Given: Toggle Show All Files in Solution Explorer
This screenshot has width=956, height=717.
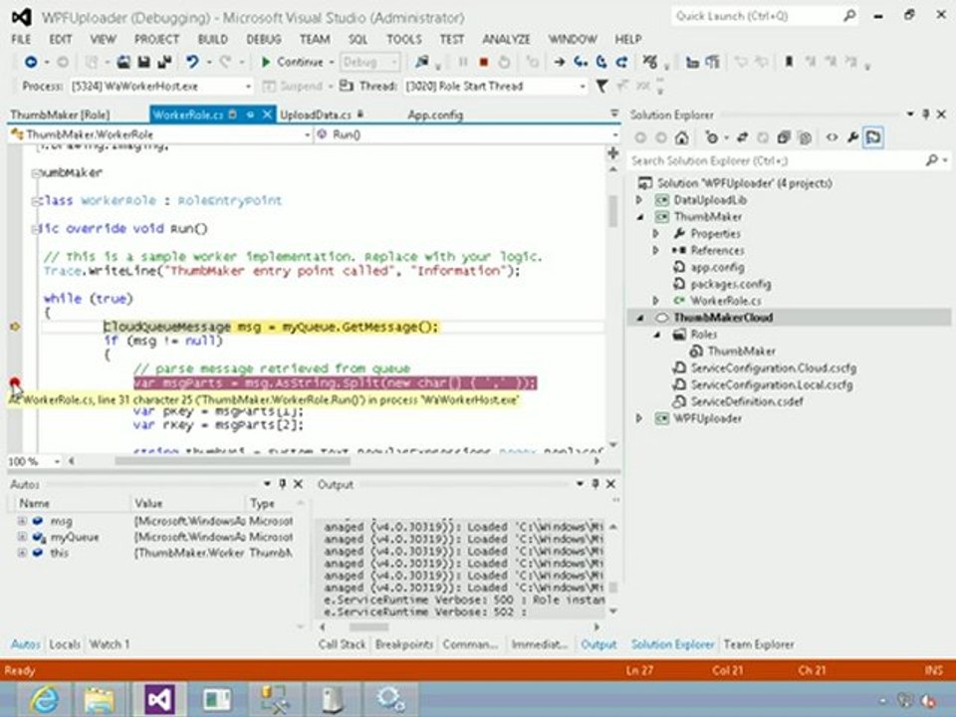Looking at the screenshot, I should click(805, 137).
